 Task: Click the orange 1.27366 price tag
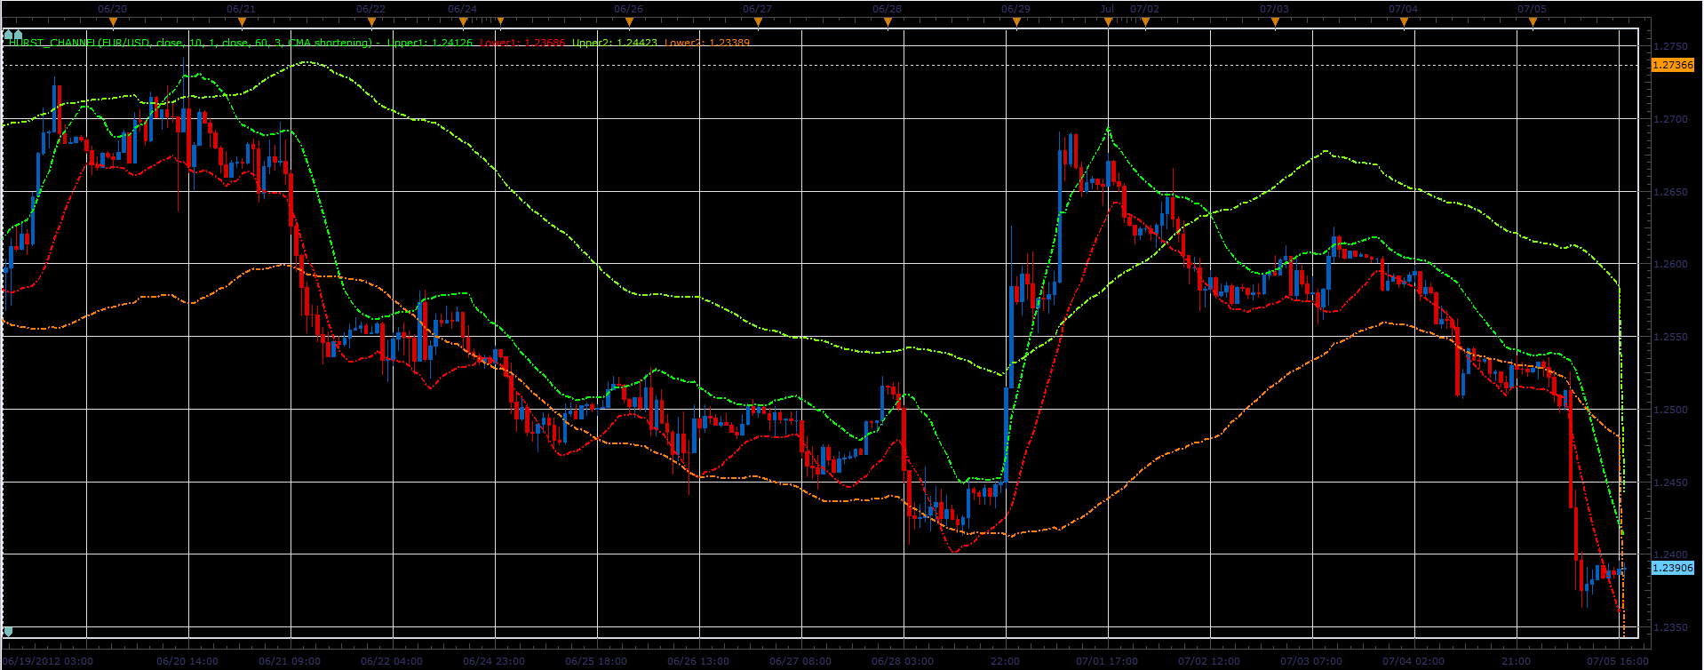click(1672, 65)
